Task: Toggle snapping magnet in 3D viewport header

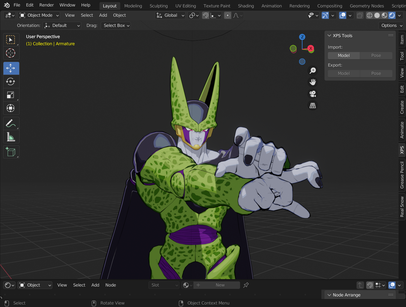Action: [206, 15]
